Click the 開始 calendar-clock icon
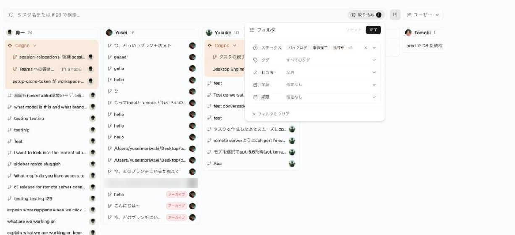 click(255, 85)
